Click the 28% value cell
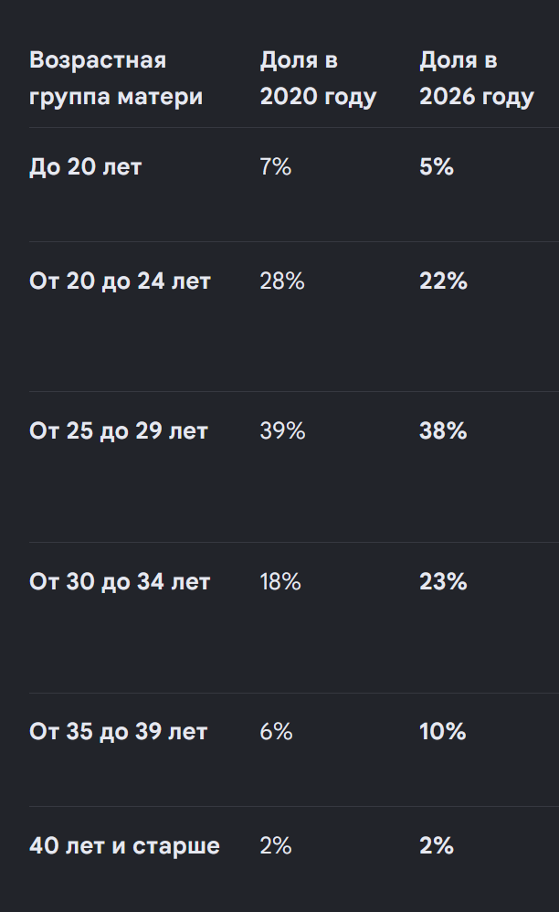The image size is (559, 912). (282, 281)
